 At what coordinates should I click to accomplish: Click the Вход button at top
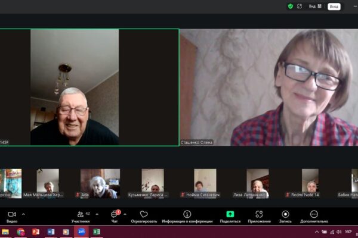tap(334, 6)
